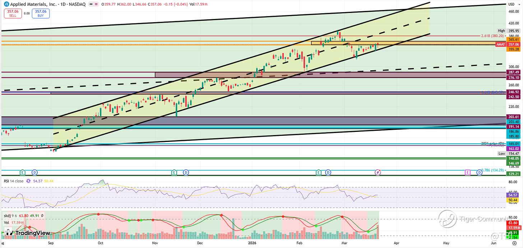Select the 0.786 (134.29) Fibonacci level label
Viewport: 523px width, 248px height.
coord(493,170)
